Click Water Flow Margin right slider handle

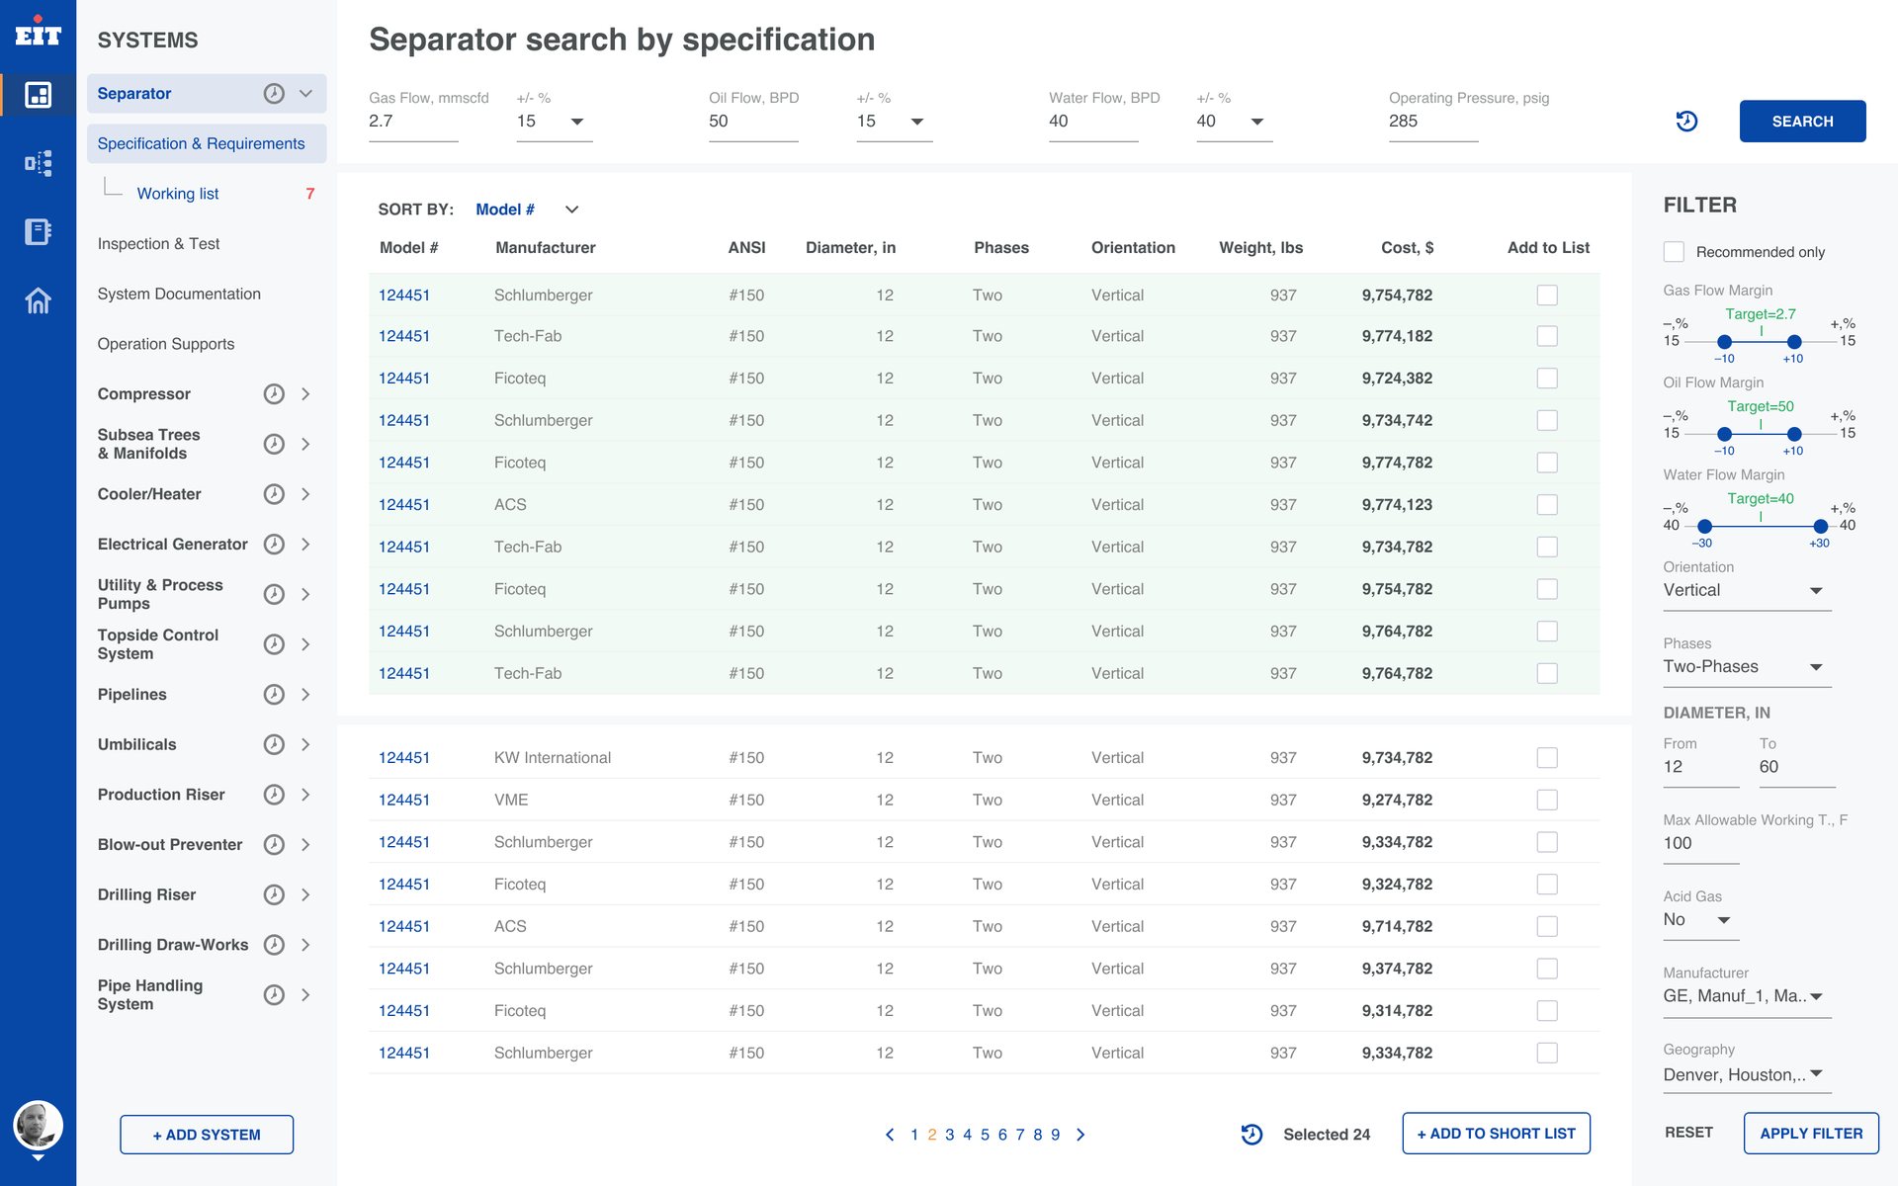point(1820,527)
